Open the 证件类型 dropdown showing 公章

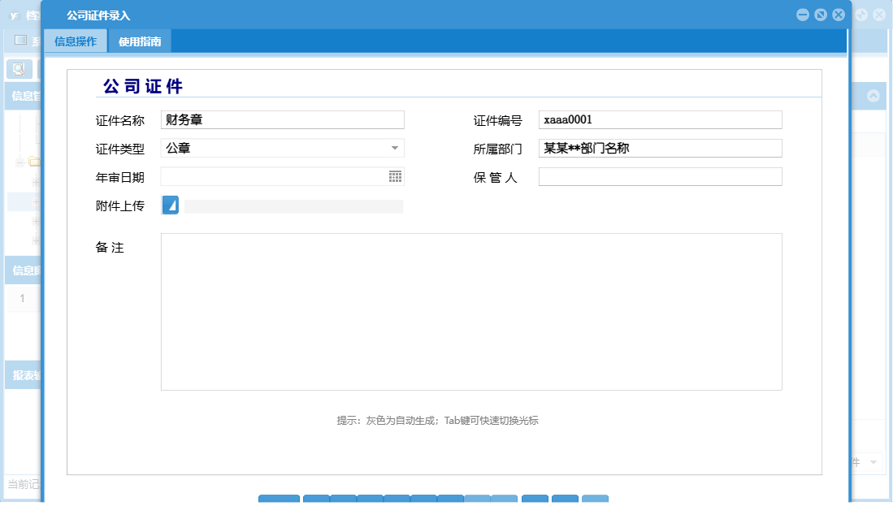tap(395, 148)
